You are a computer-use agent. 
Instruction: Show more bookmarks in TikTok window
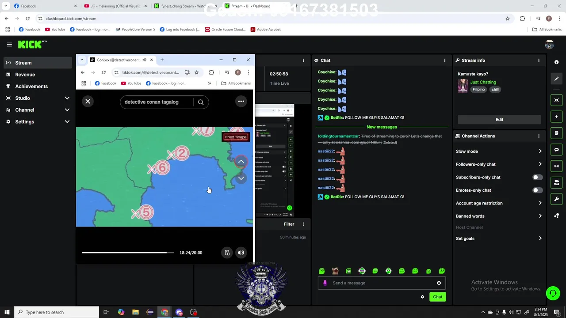click(210, 83)
